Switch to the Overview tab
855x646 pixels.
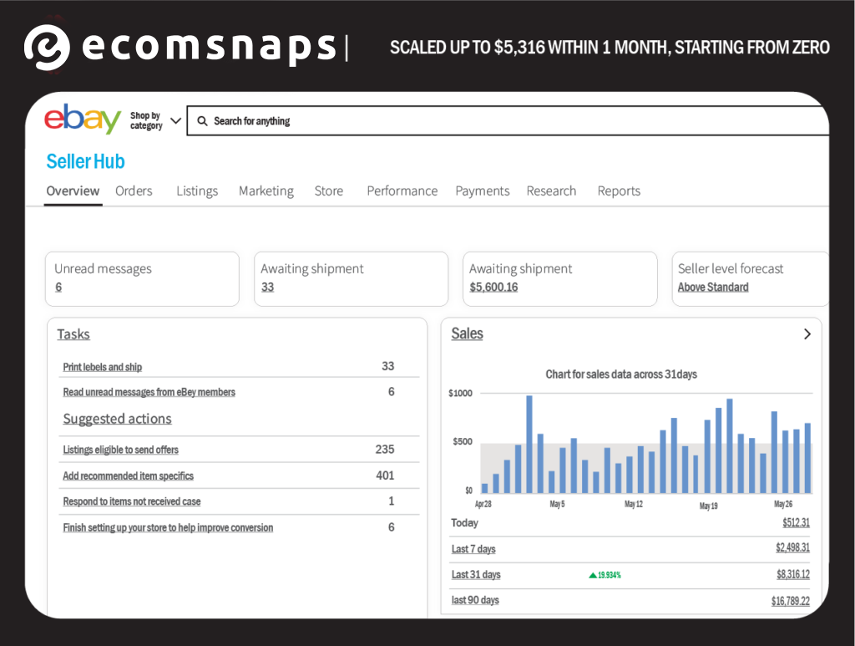tap(73, 191)
